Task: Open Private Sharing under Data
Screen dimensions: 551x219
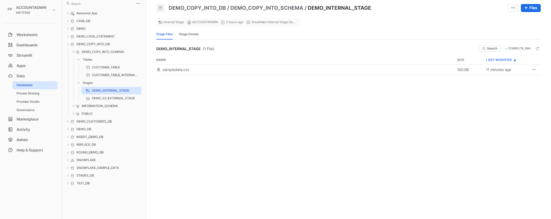Action: (x=28, y=93)
